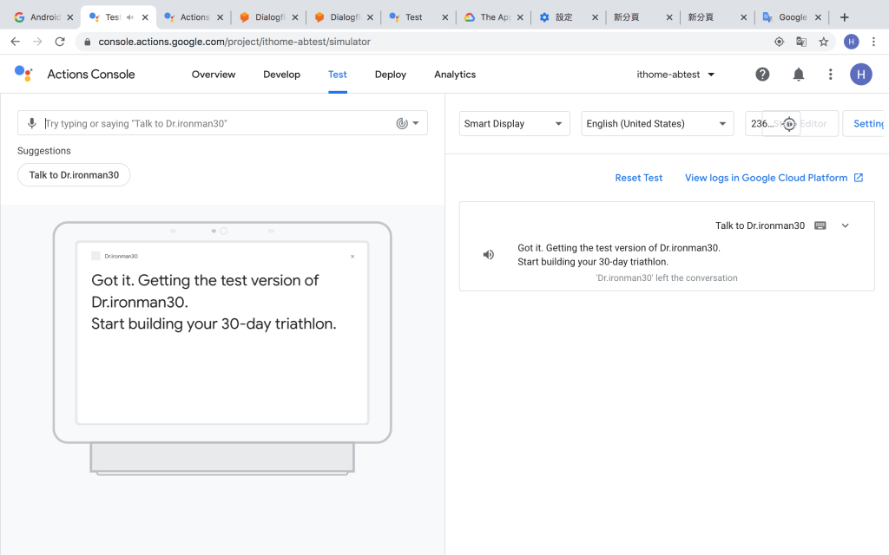Open the input type dropdown next to the touch icon
This screenshot has height=555, width=889.
pos(416,123)
